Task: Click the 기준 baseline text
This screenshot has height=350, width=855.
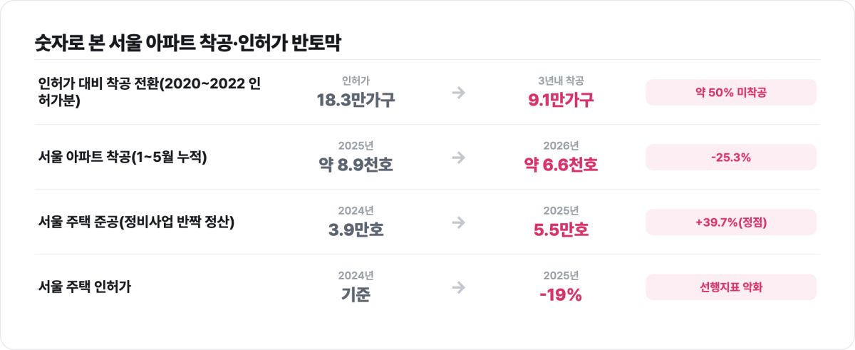Action: coord(356,294)
